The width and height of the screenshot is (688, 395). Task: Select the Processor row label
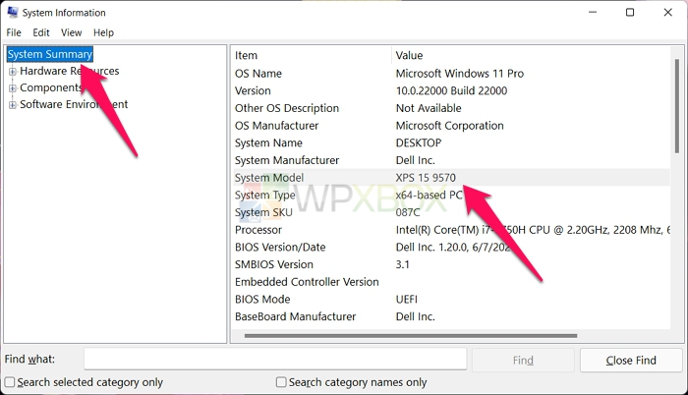[258, 230]
